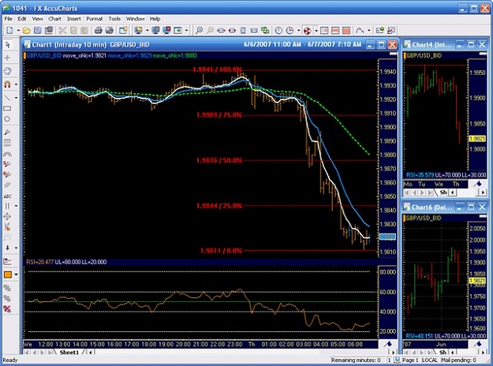Click the Sh sheet tab in Chart4
Screen dimensions: 493x366
(443, 192)
